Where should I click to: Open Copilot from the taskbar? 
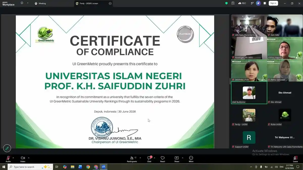(x=65, y=167)
